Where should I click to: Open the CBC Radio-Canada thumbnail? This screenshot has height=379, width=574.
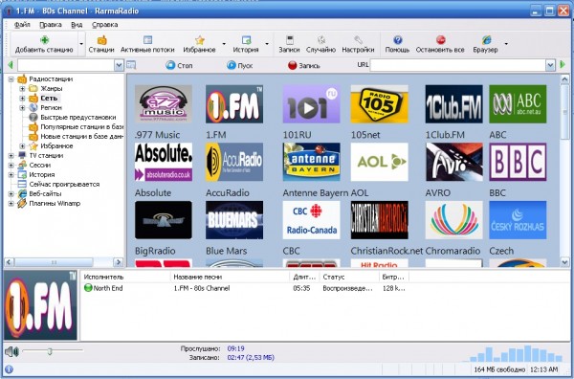pyautogui.click(x=312, y=220)
